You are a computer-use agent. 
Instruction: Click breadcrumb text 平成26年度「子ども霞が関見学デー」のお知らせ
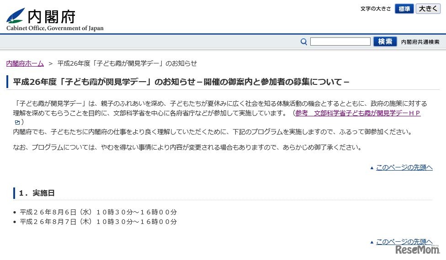pyautogui.click(x=127, y=63)
